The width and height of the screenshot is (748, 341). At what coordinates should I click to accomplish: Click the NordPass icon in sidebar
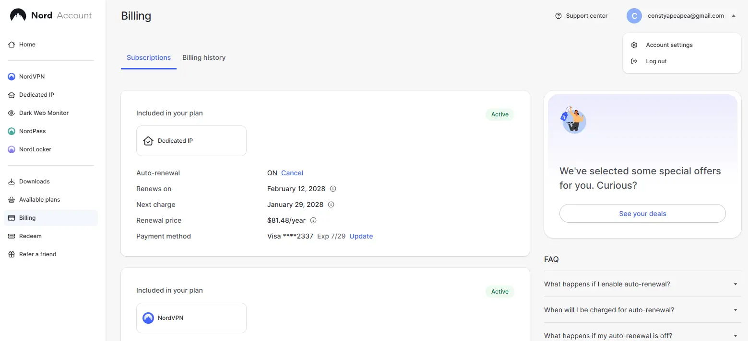(x=12, y=131)
